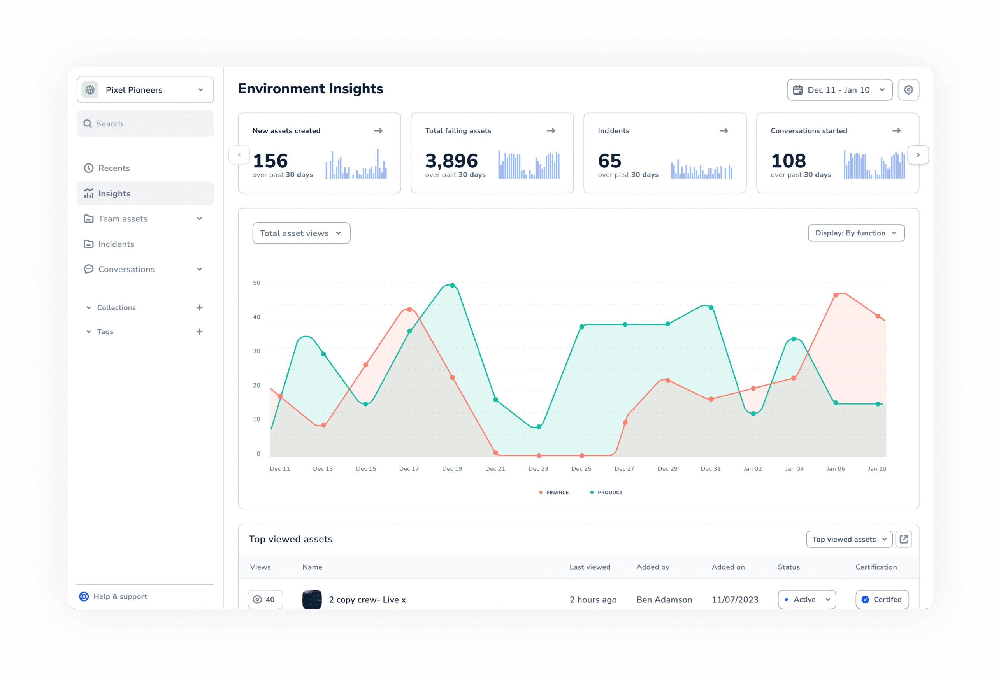This screenshot has height=677, width=1001.
Task: Click arrow on Incidents card
Action: [x=723, y=130]
